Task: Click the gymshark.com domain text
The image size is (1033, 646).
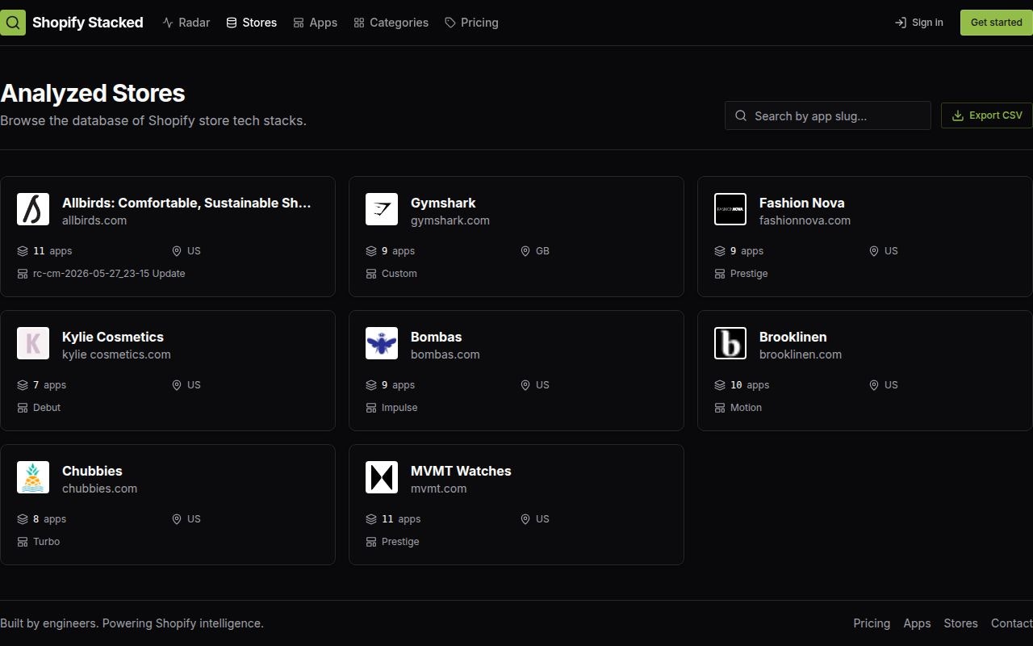Action: (450, 220)
